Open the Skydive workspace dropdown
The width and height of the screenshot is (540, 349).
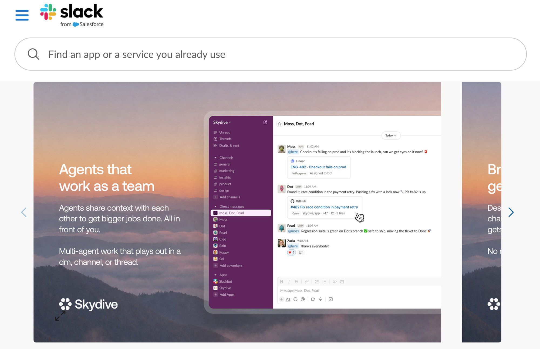(x=222, y=122)
